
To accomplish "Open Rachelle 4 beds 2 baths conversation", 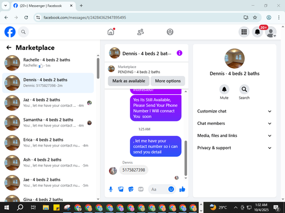I will click(x=48, y=62).
